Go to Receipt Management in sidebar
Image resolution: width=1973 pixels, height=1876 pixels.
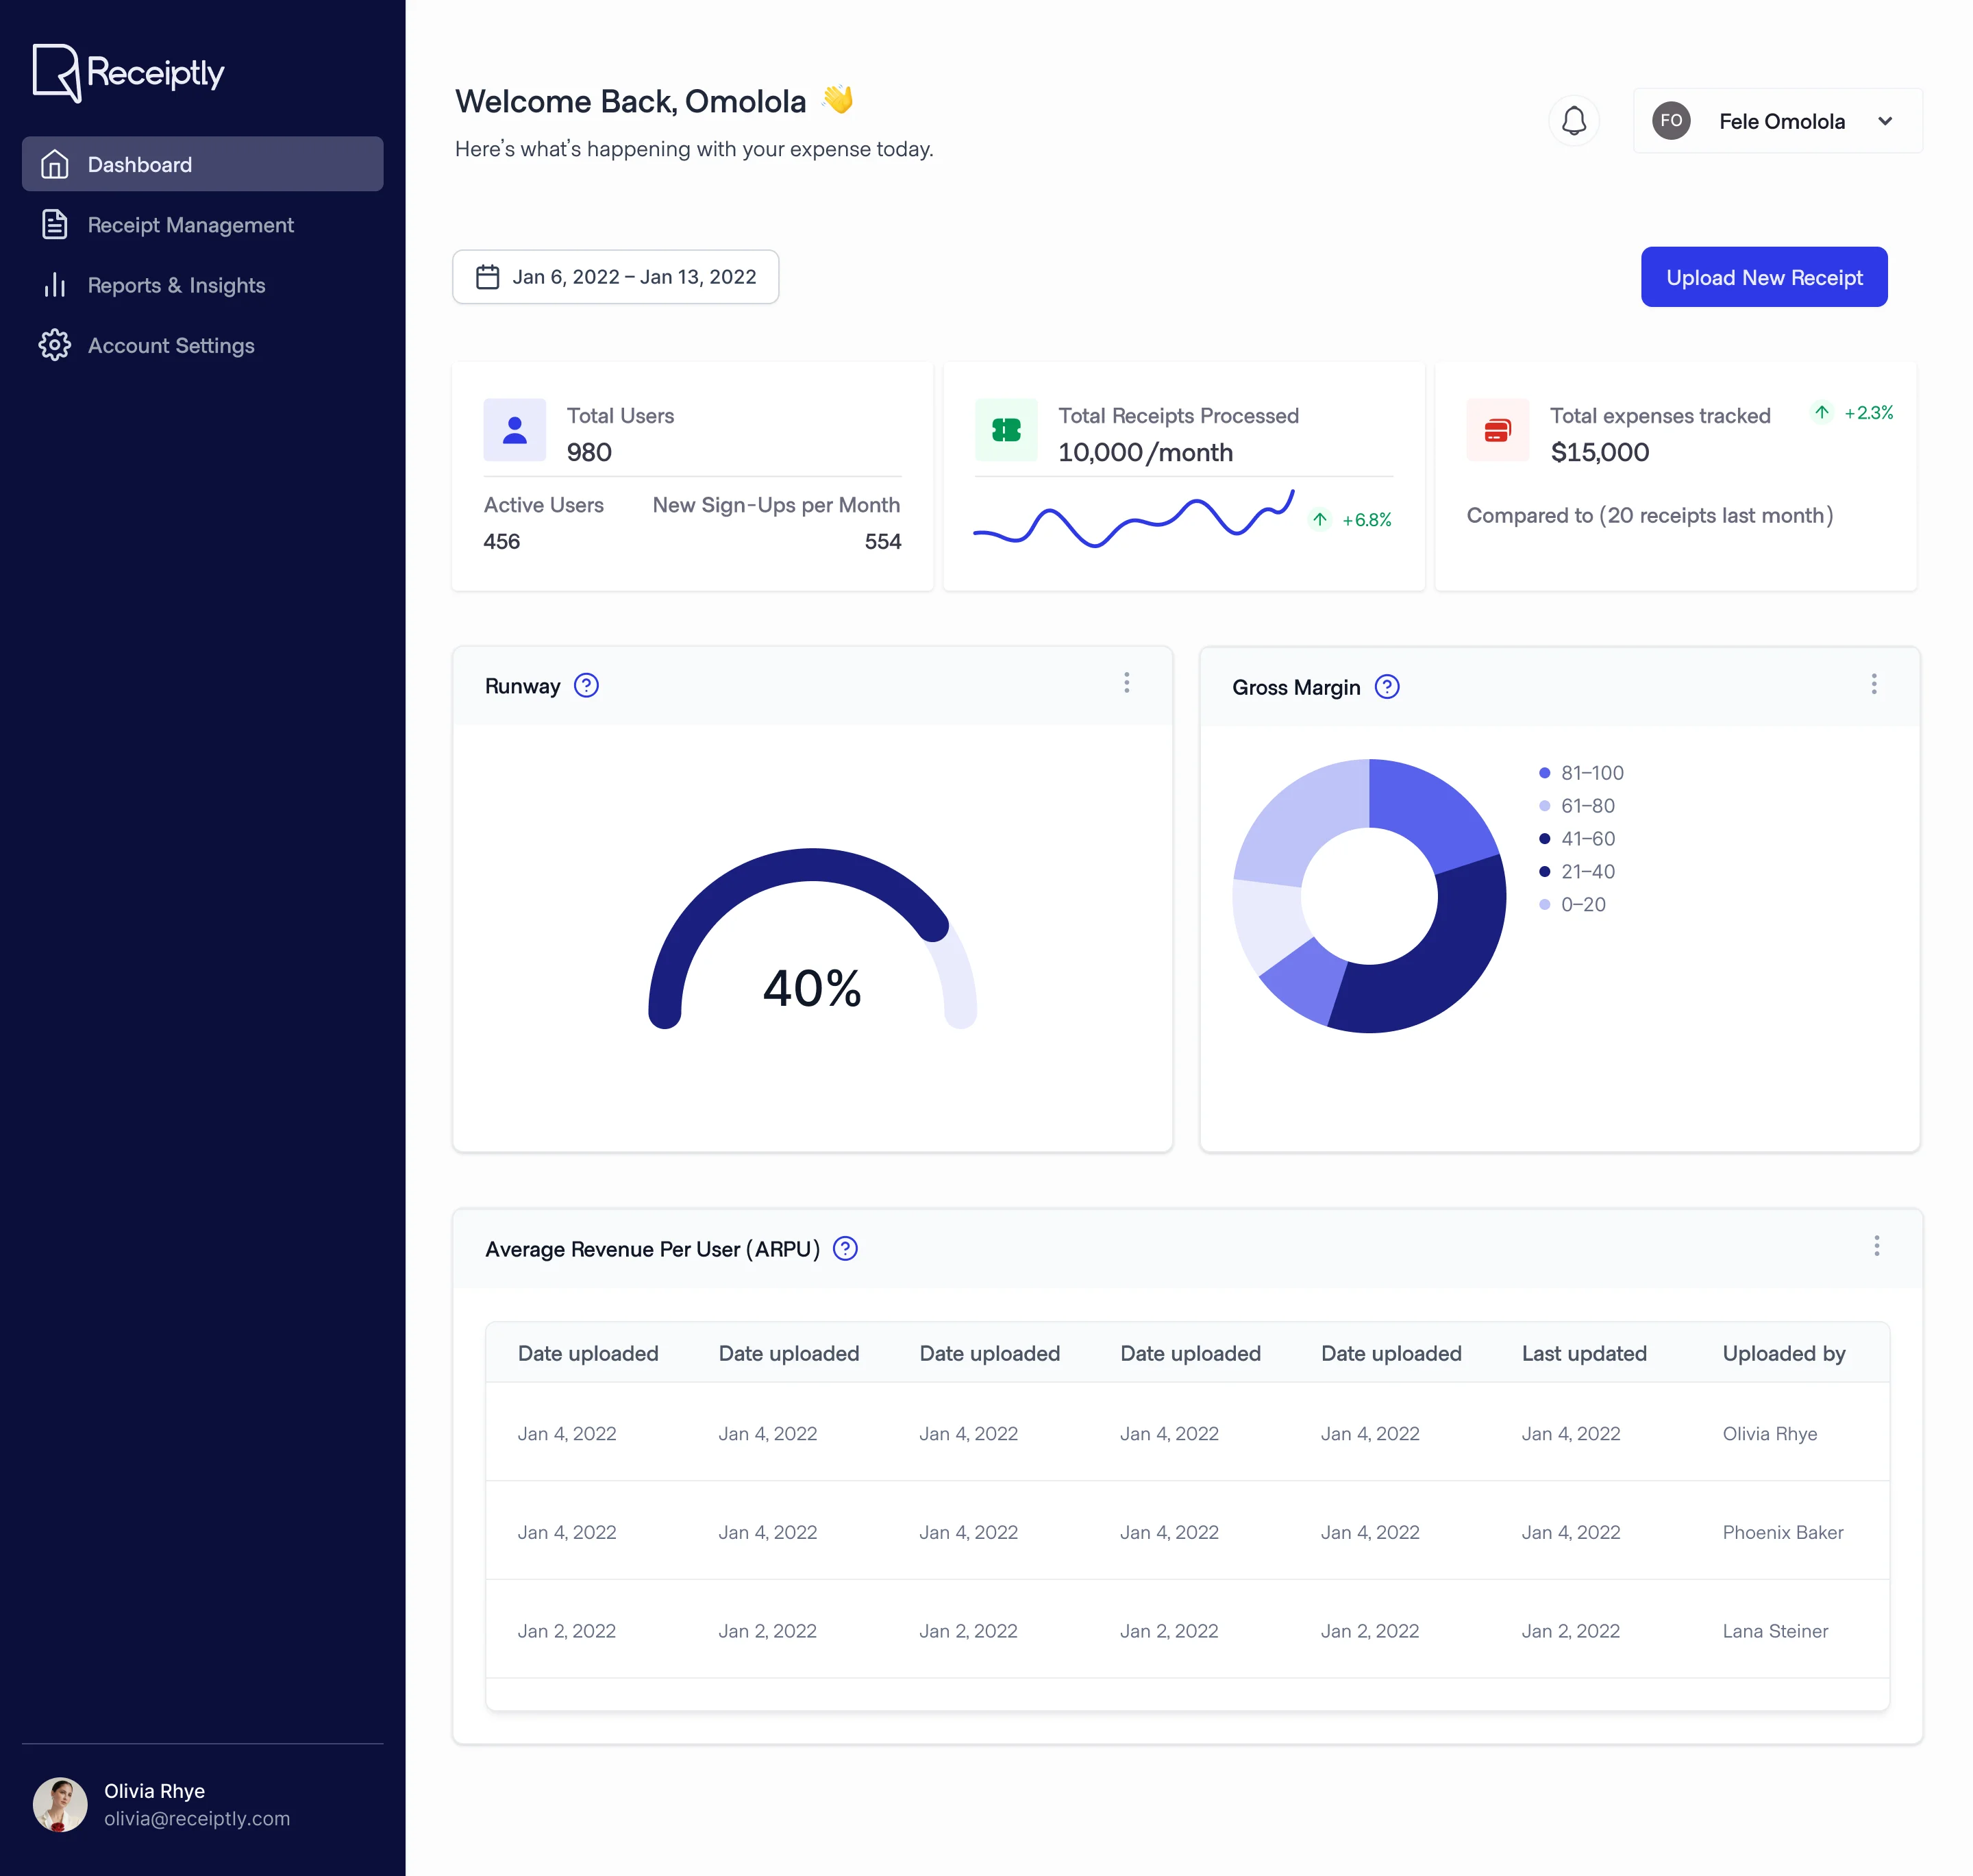190,225
